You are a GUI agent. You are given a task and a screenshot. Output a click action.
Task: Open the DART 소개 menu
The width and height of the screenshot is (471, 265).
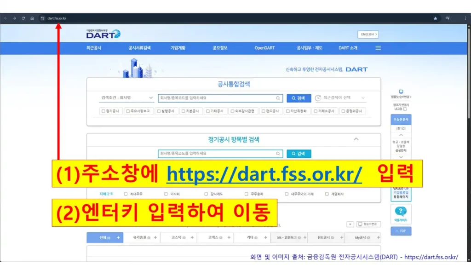[x=348, y=48]
